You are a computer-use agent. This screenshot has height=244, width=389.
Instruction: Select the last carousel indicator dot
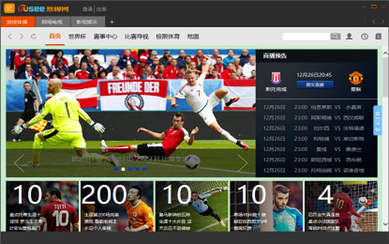144,169
